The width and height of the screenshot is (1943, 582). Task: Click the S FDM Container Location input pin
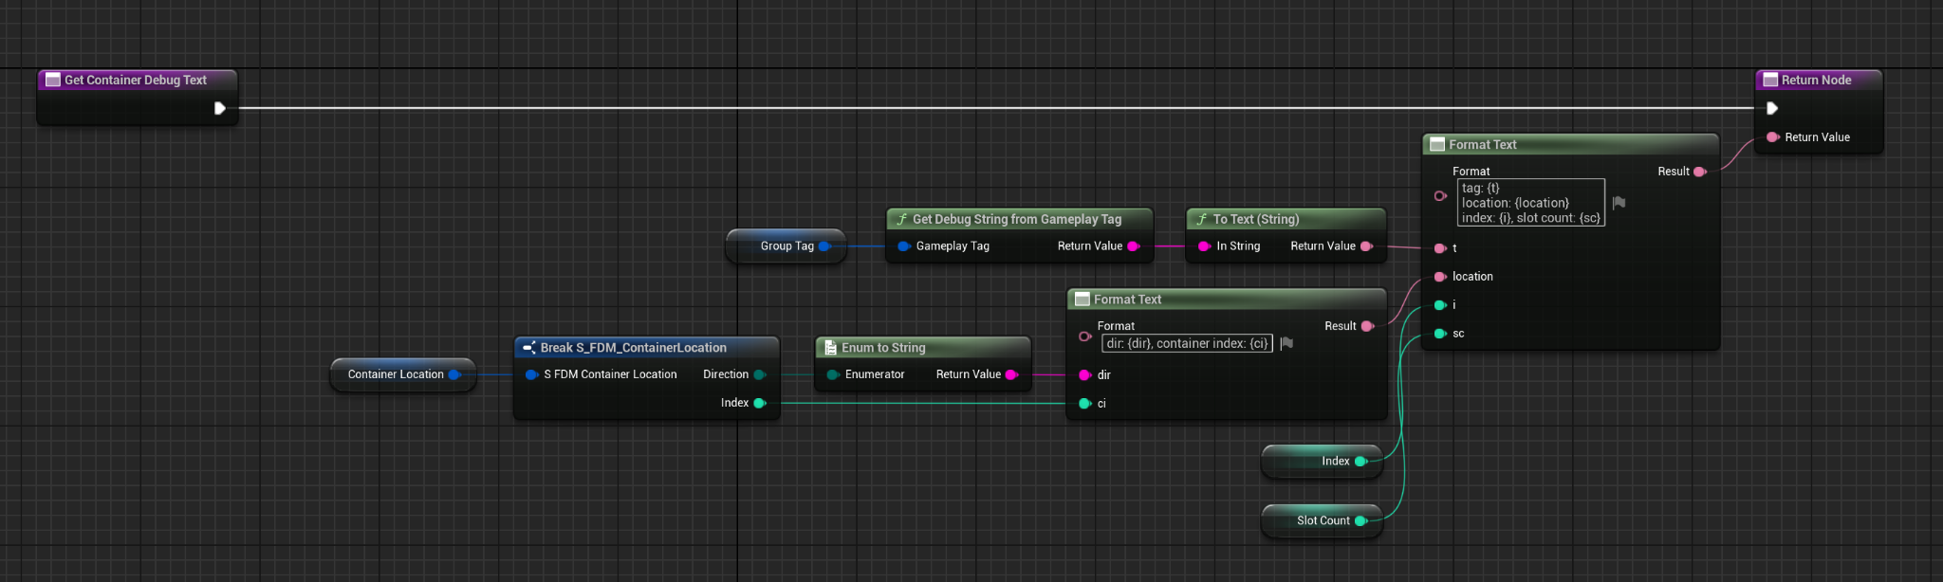point(532,374)
